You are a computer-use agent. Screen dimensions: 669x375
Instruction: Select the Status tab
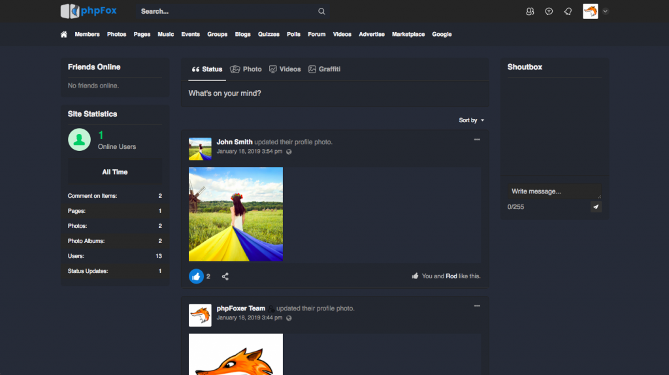[207, 69]
